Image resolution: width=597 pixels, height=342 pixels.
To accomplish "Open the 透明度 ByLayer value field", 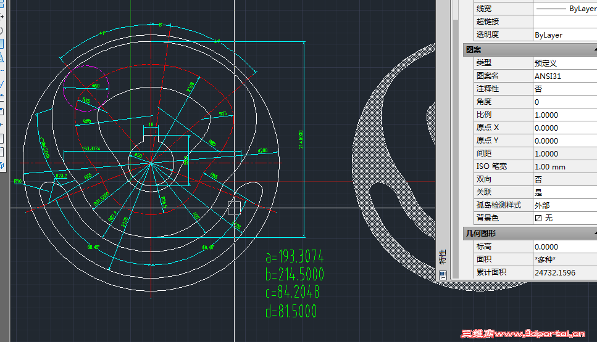I will coord(565,35).
